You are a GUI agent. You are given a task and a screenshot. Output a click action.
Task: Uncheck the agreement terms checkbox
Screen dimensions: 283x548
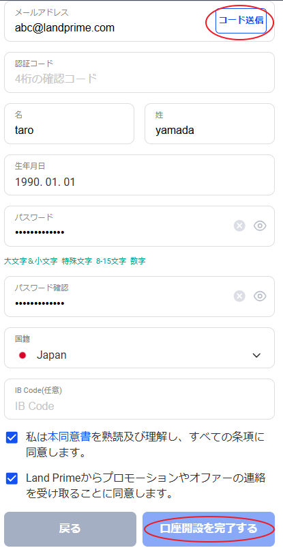[12, 438]
